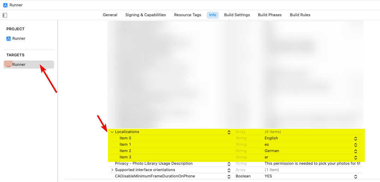Go to the Build Settings tab
Screen dimensions: 380x182
point(237,15)
